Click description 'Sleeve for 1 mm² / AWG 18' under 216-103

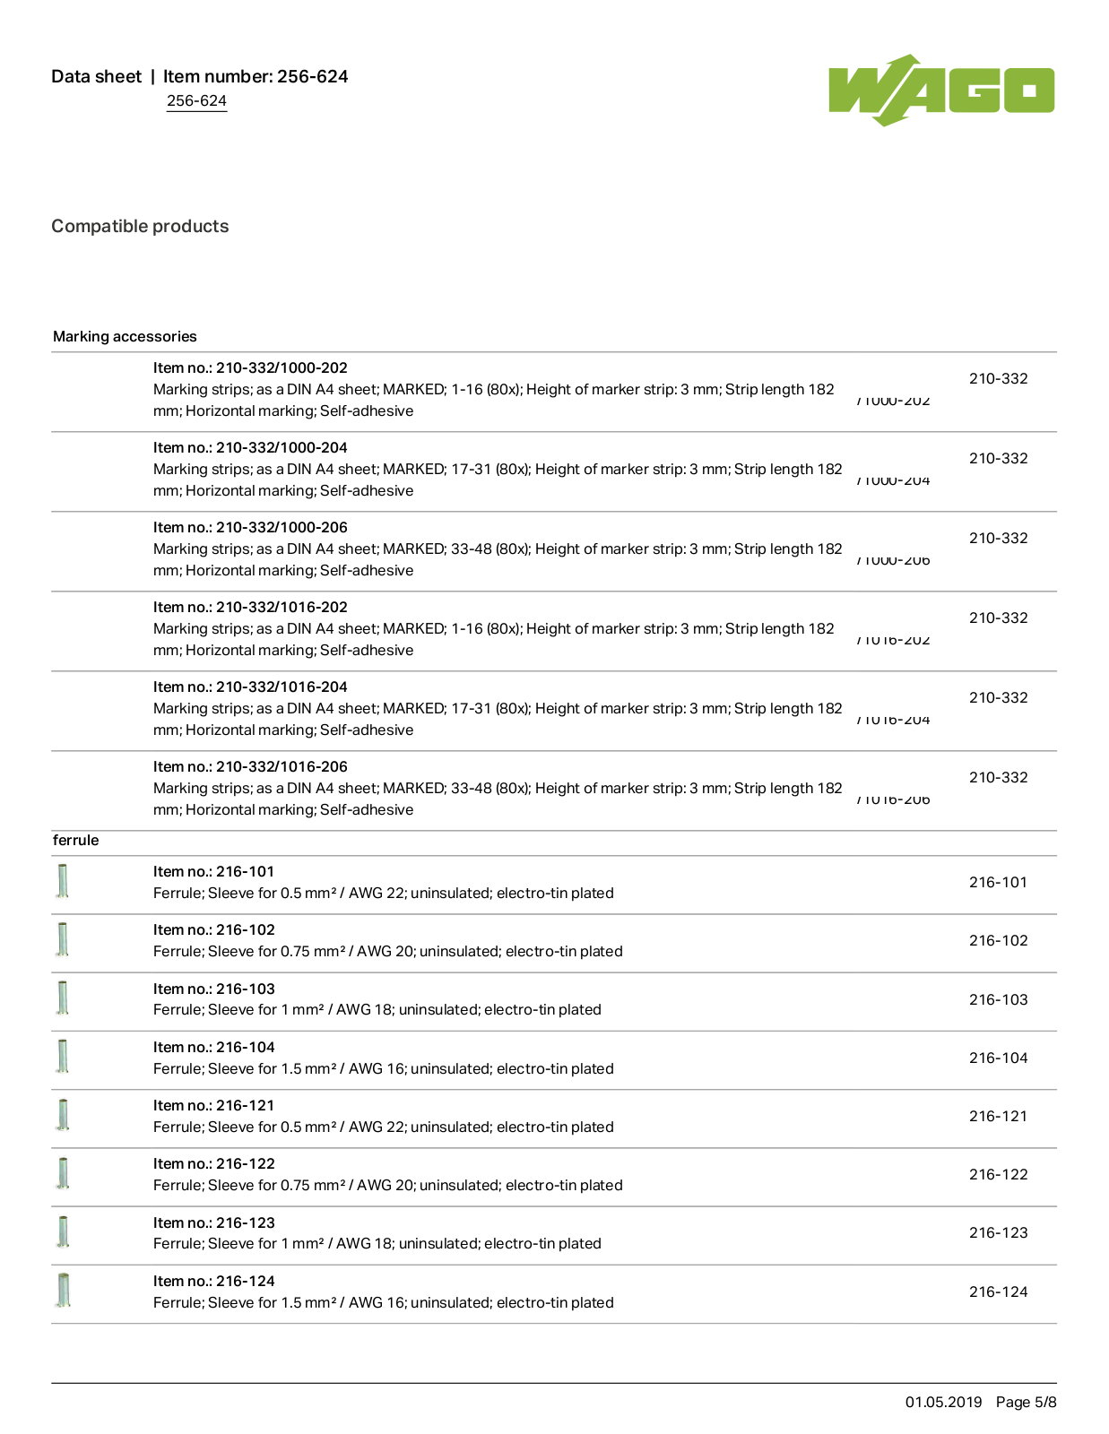point(299,1009)
